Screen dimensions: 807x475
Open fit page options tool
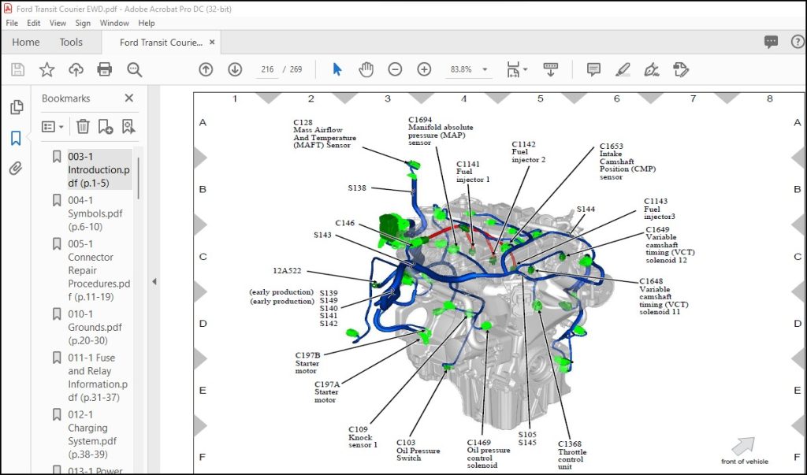pos(513,69)
